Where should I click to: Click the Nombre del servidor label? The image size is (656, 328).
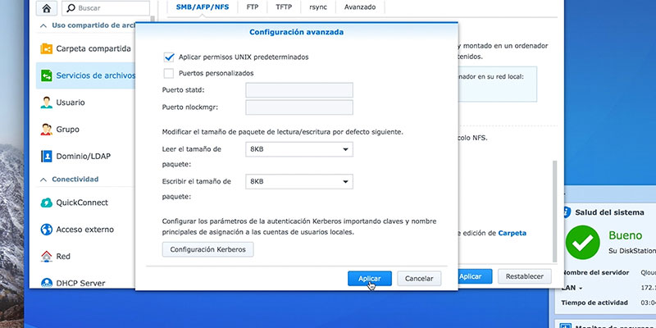point(595,273)
